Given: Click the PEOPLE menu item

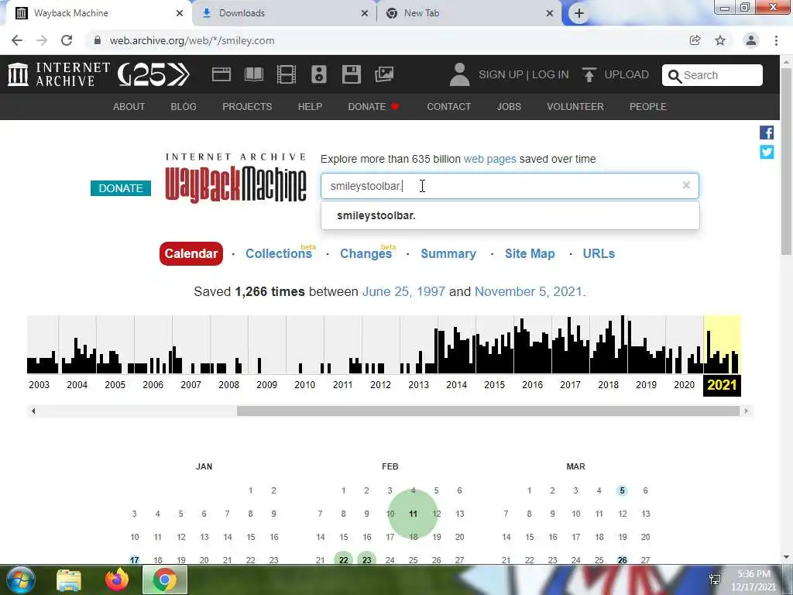Looking at the screenshot, I should point(648,107).
